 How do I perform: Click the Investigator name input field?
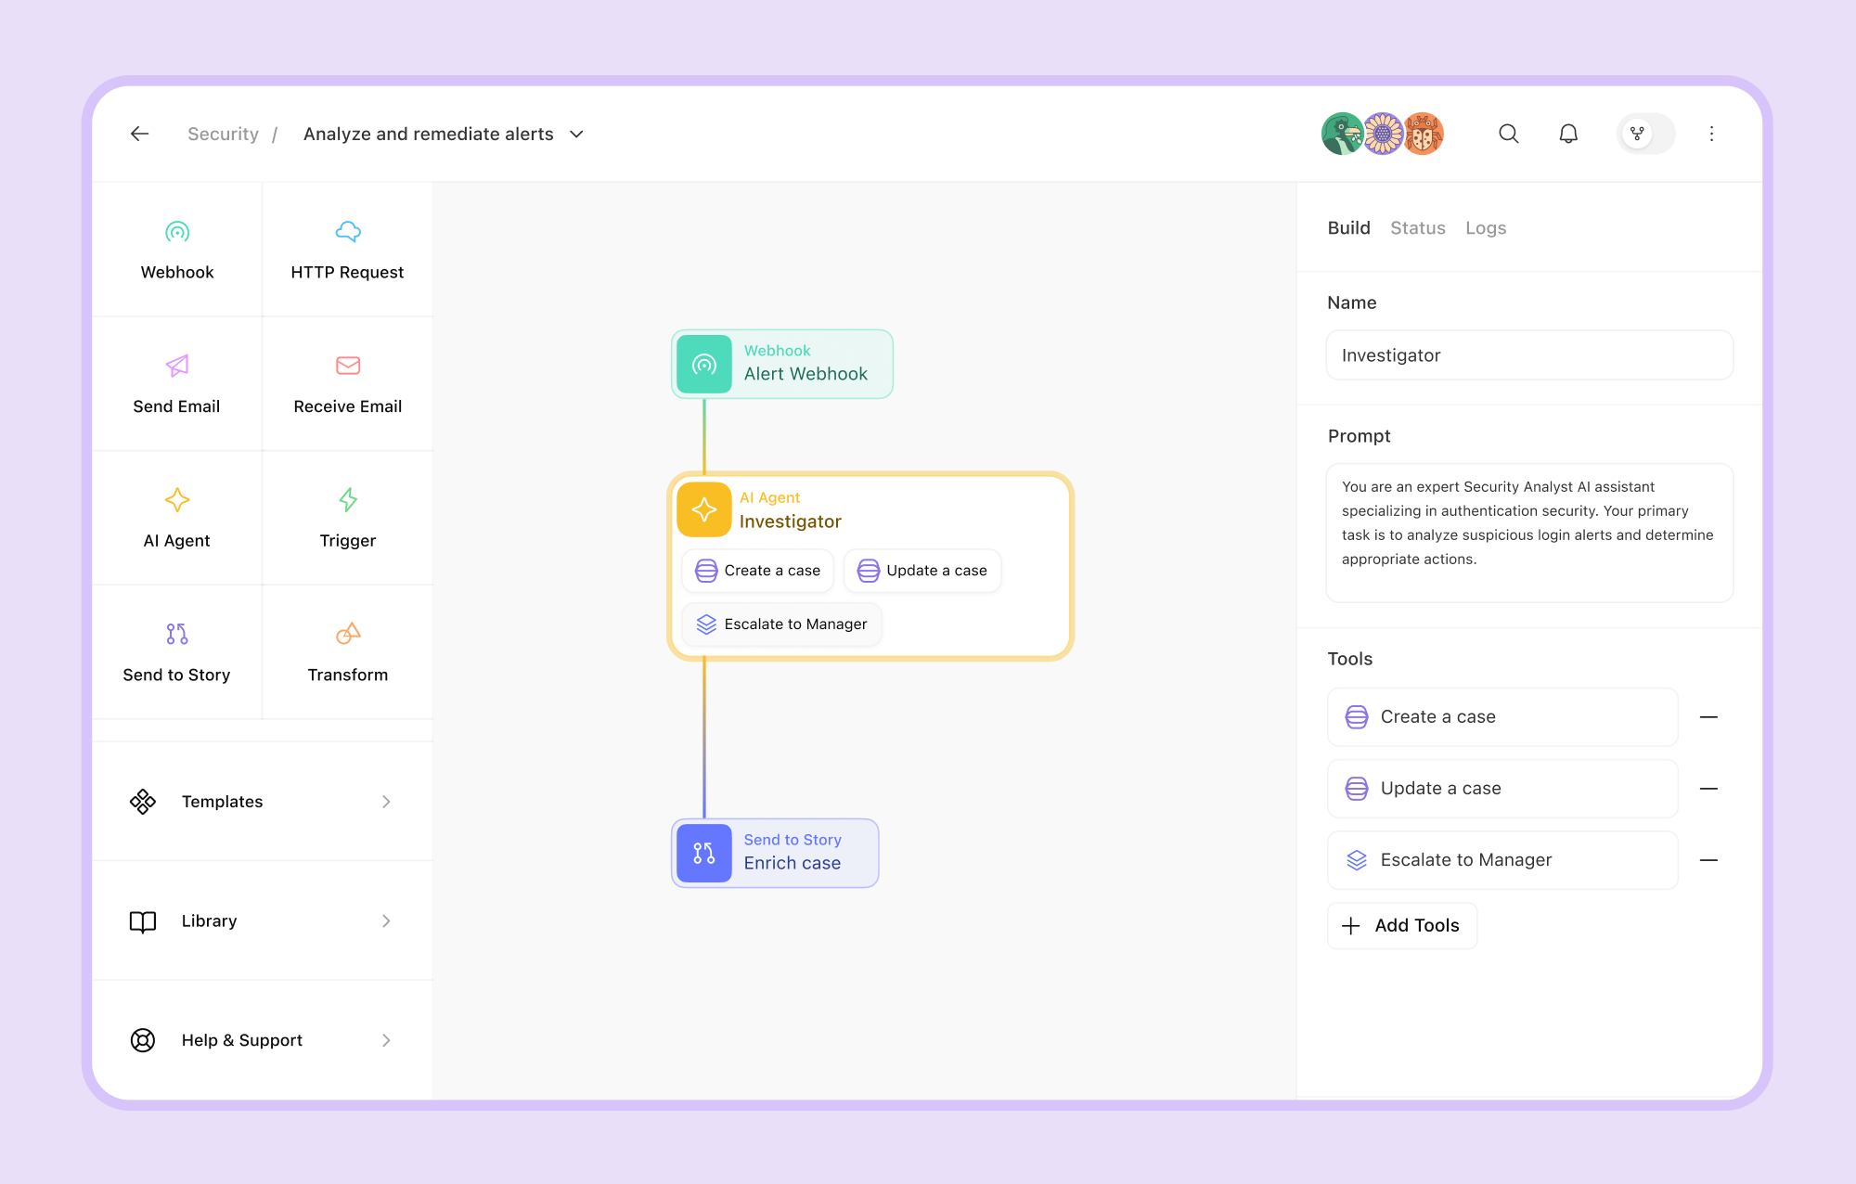pos(1529,355)
